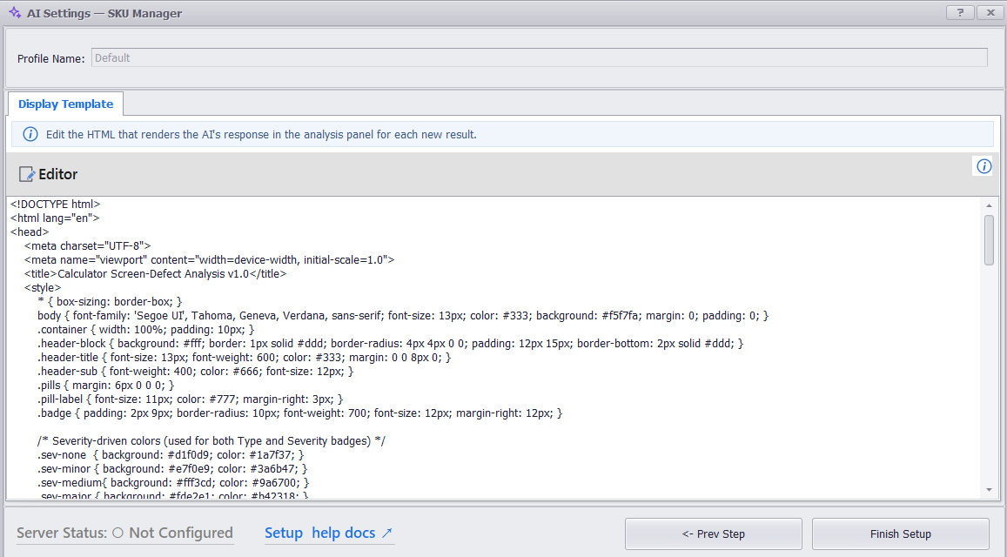Screen dimensions: 1007x557
Task: Click the Finish Setup button
Action: point(901,534)
